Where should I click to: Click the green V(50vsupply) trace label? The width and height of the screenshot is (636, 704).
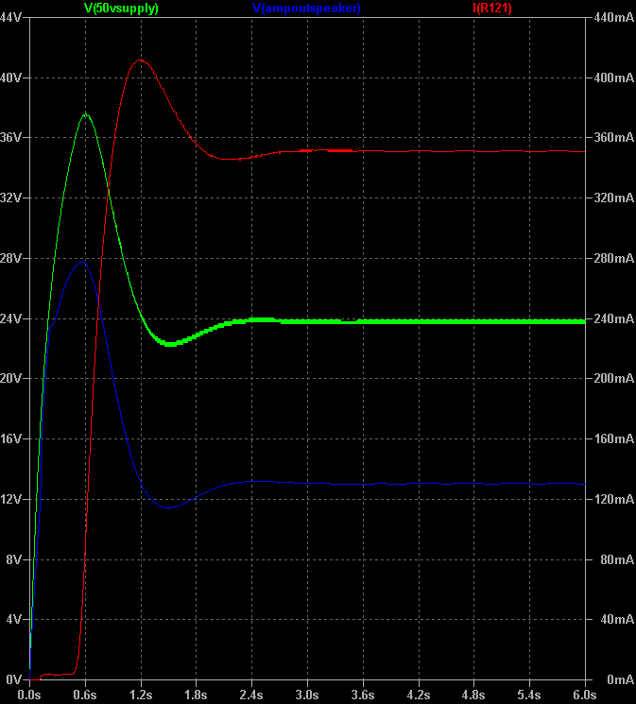coord(121,8)
